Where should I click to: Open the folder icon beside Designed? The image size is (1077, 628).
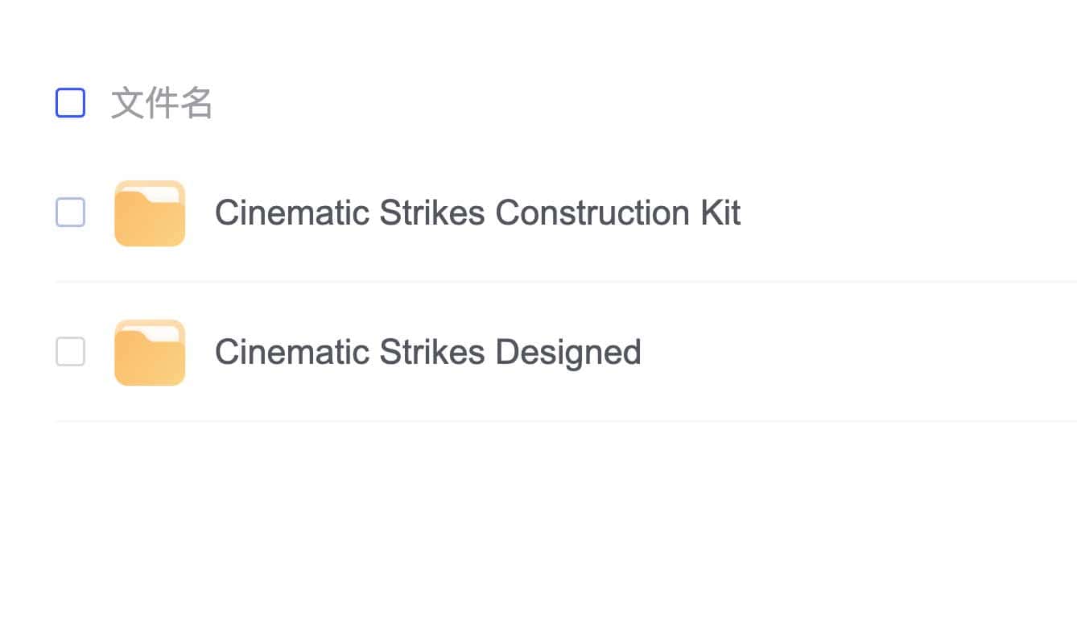(150, 353)
